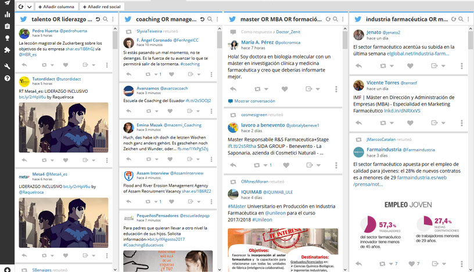Screen dimensions: 474x272
Task: Open options menu of industria farmacéutica column
Action: coord(468,19)
